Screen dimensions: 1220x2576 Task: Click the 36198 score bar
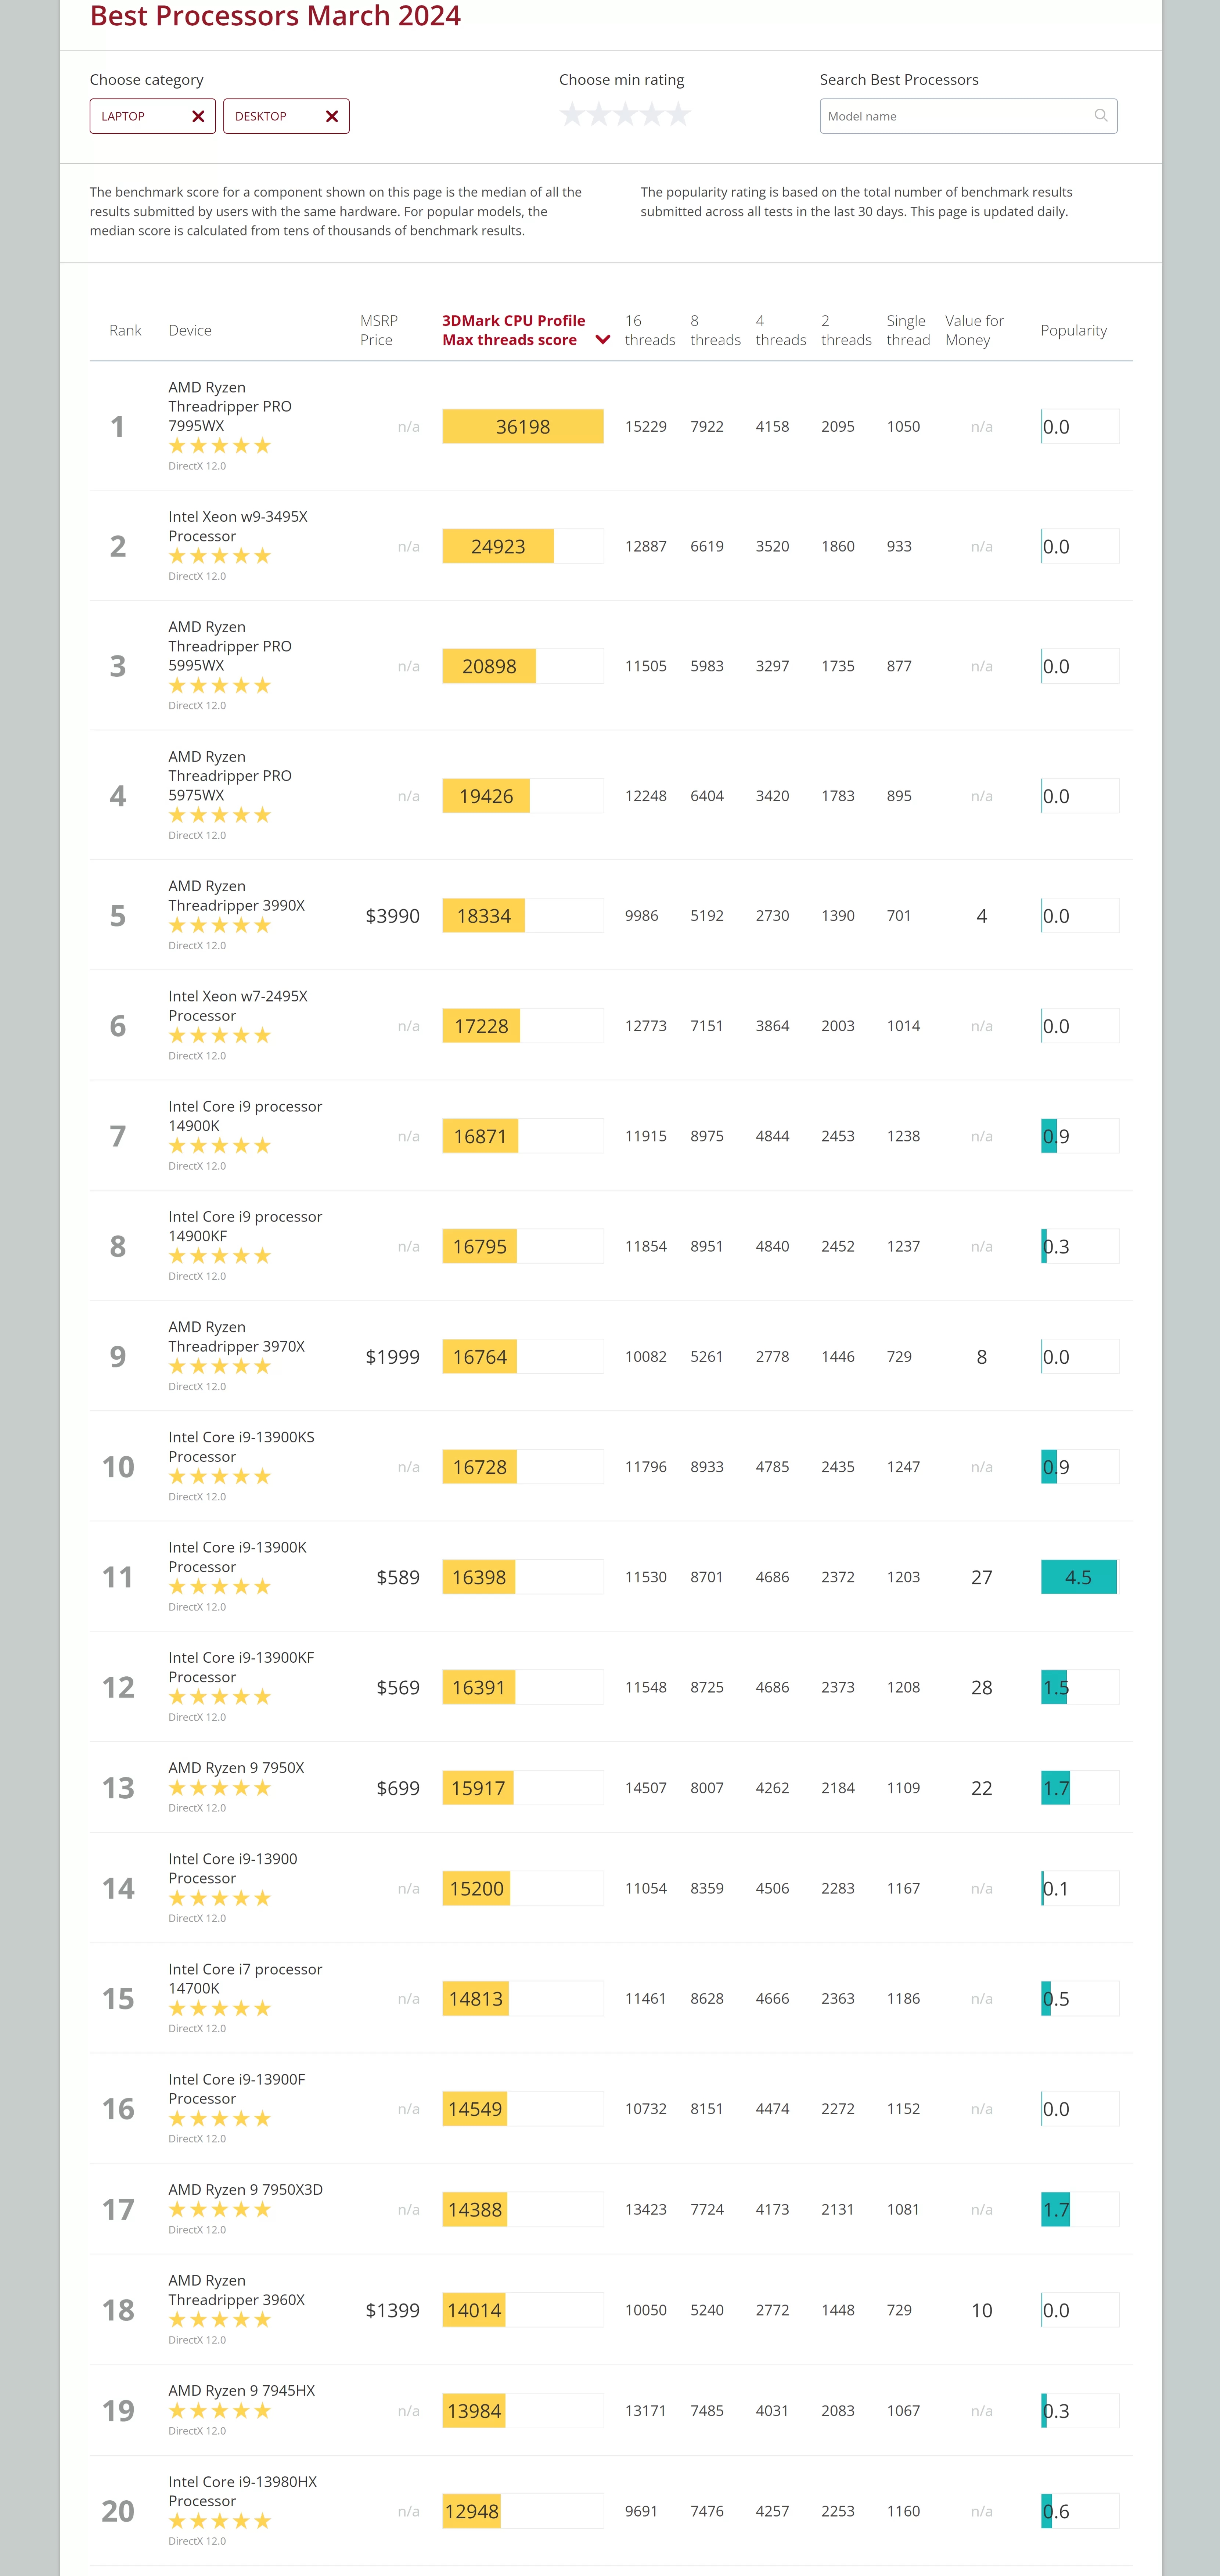[x=522, y=427]
